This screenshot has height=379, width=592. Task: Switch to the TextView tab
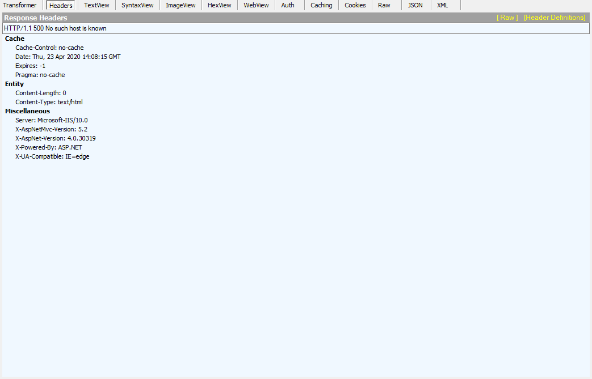96,5
